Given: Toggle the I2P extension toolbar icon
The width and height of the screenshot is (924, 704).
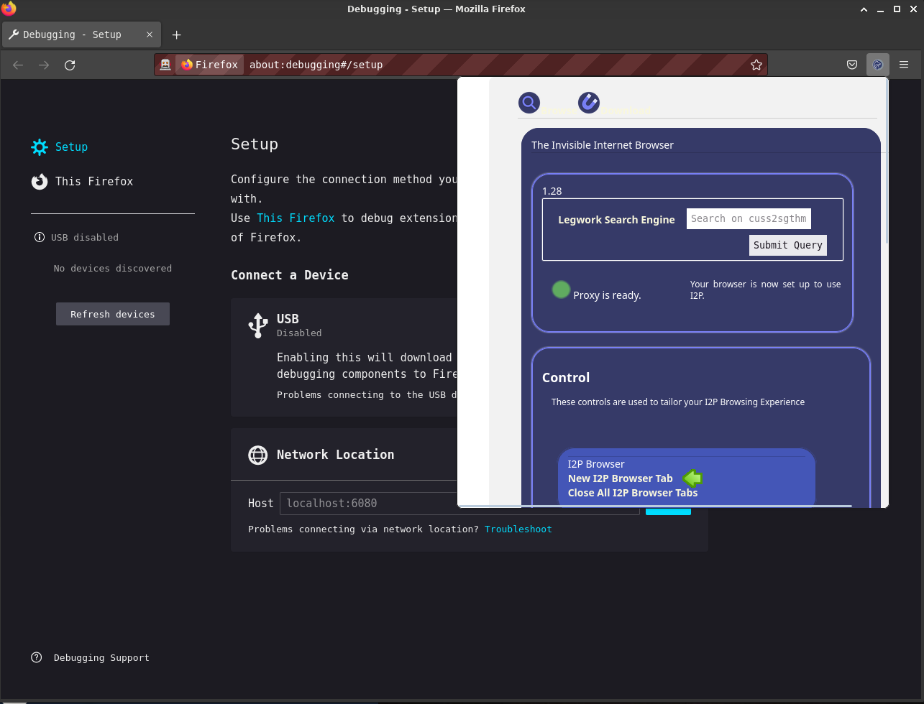Looking at the screenshot, I should point(878,65).
